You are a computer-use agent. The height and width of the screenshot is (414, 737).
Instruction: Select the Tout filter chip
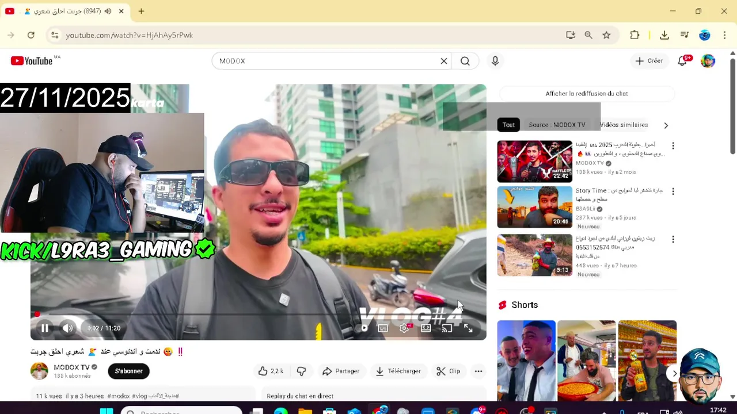pos(508,125)
